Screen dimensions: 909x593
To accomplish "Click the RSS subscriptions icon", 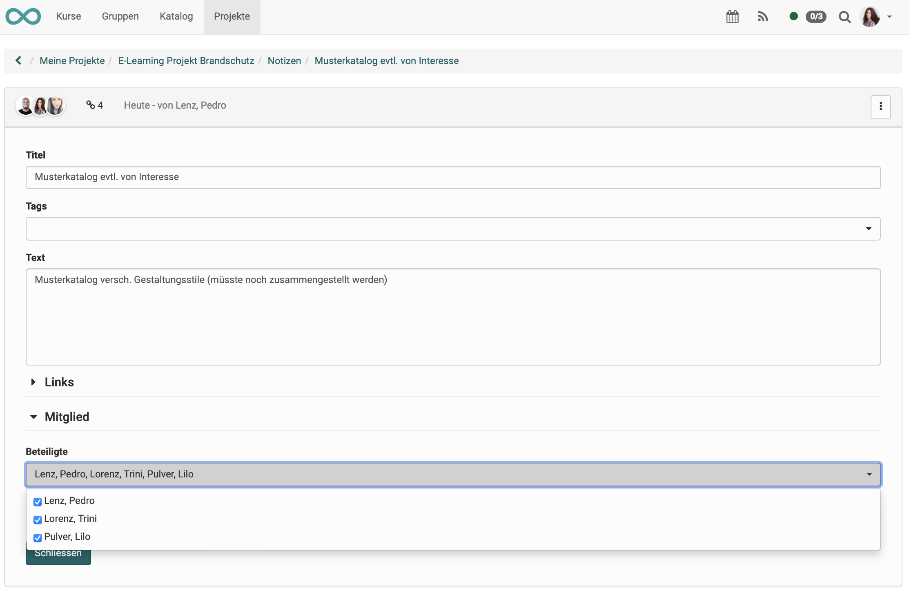I will (x=762, y=17).
